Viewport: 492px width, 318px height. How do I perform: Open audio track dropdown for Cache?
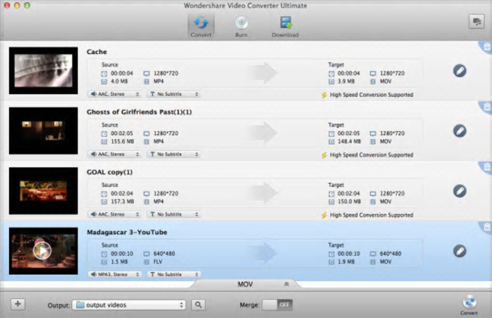click(x=114, y=94)
